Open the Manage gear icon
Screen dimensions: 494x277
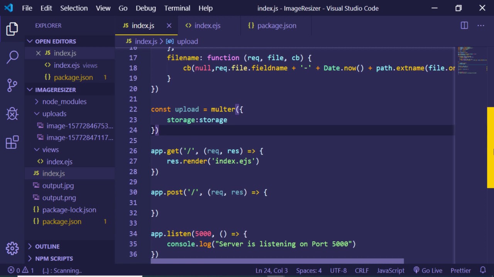pyautogui.click(x=12, y=248)
